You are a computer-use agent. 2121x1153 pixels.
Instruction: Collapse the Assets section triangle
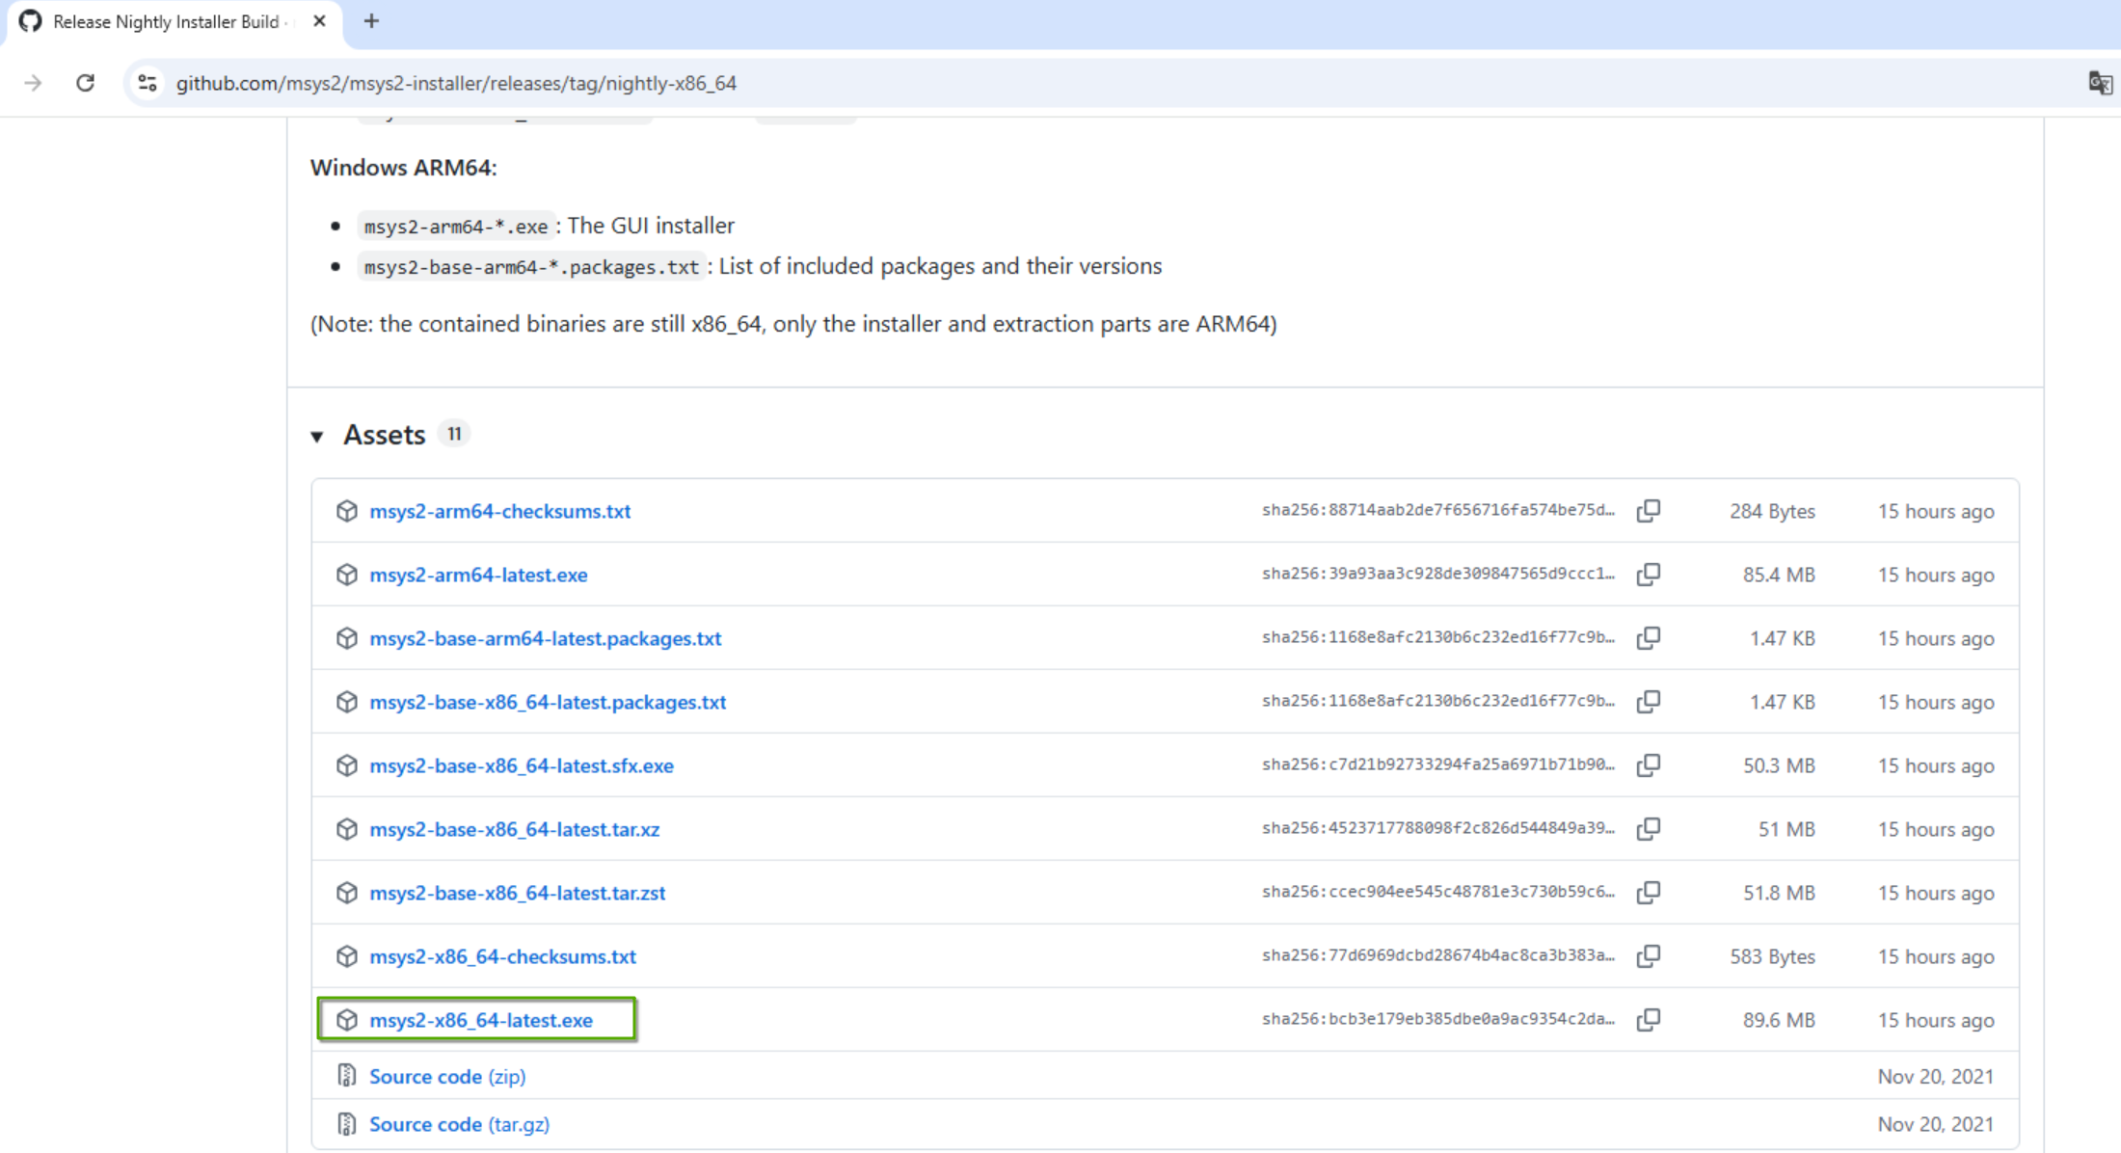317,437
